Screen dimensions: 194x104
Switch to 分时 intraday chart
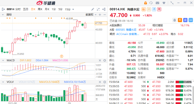[x=18, y=9]
